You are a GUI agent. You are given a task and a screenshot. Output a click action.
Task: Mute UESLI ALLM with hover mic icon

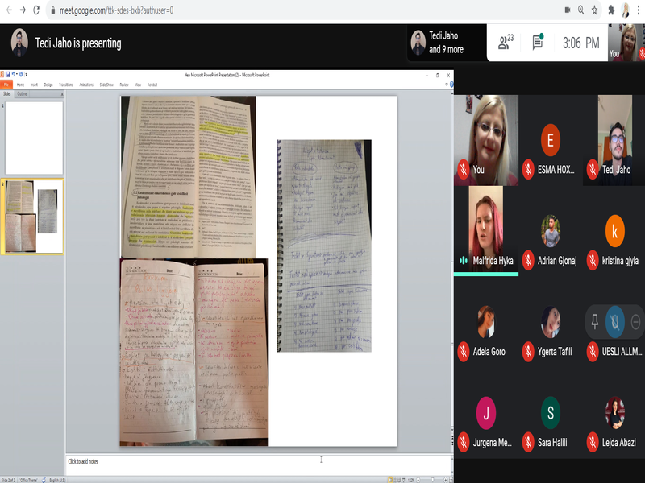tap(615, 321)
